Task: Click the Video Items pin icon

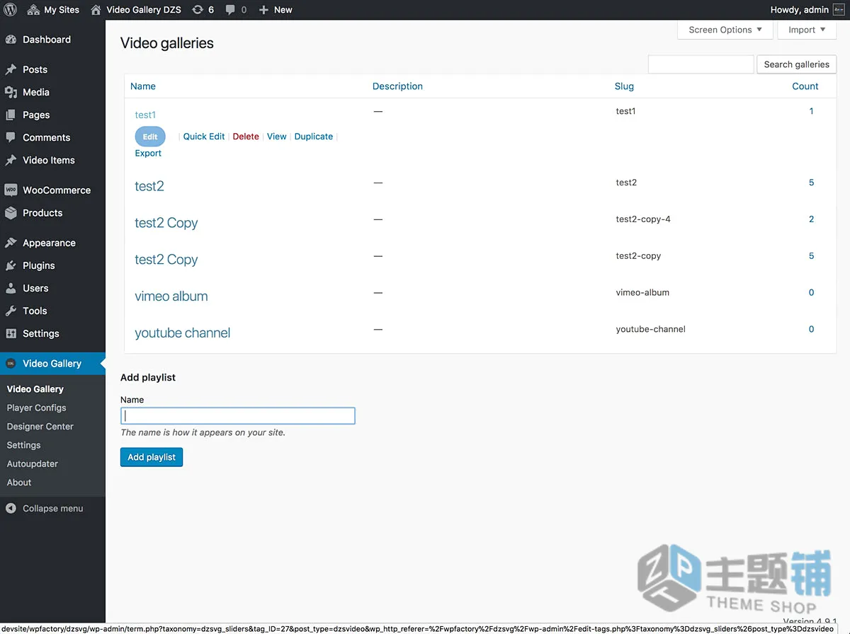Action: [x=11, y=160]
